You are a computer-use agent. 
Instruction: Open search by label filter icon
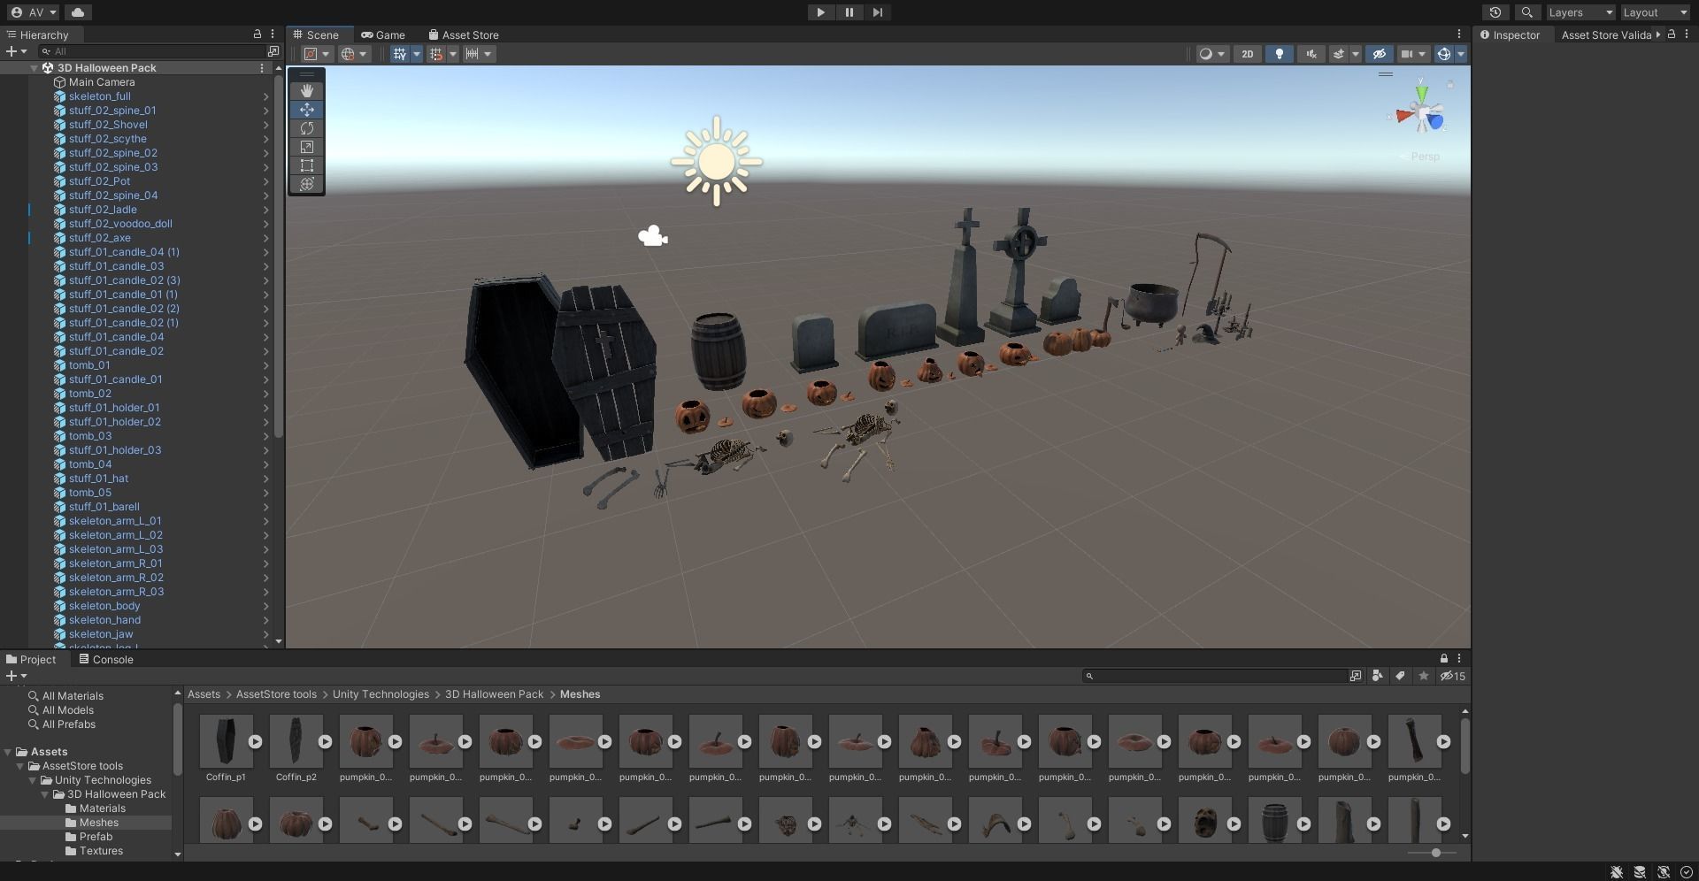[x=1400, y=676]
